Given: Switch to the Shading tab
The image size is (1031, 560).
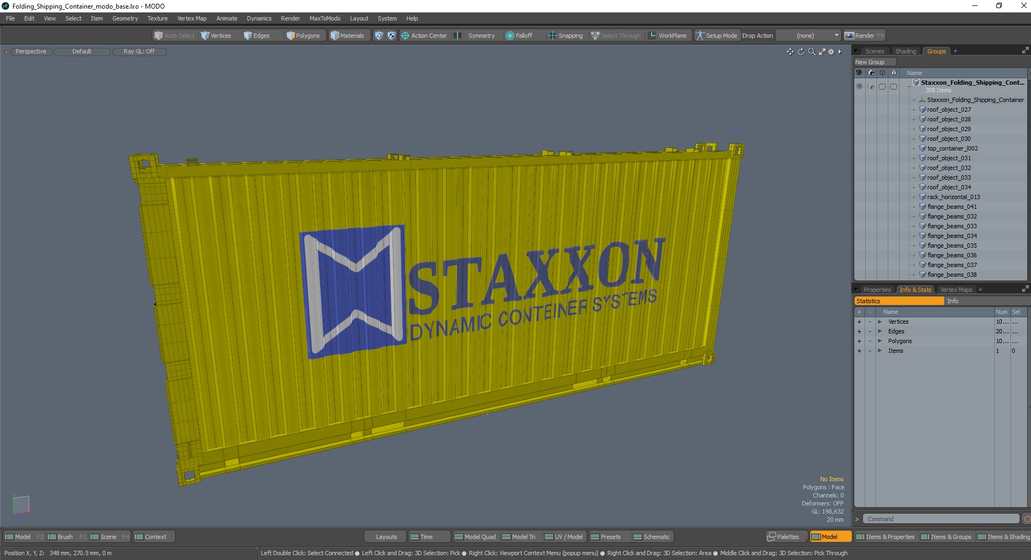Looking at the screenshot, I should pyautogui.click(x=906, y=51).
